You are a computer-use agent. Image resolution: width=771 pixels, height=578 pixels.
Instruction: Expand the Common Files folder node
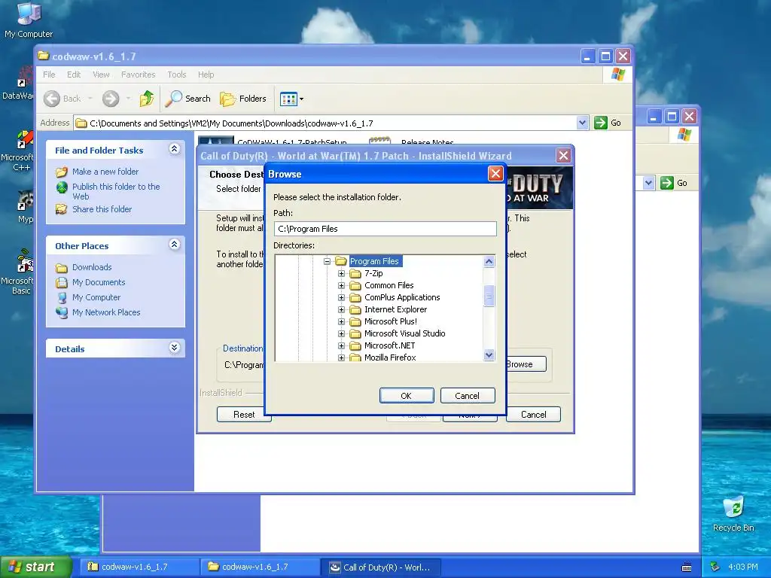click(341, 285)
